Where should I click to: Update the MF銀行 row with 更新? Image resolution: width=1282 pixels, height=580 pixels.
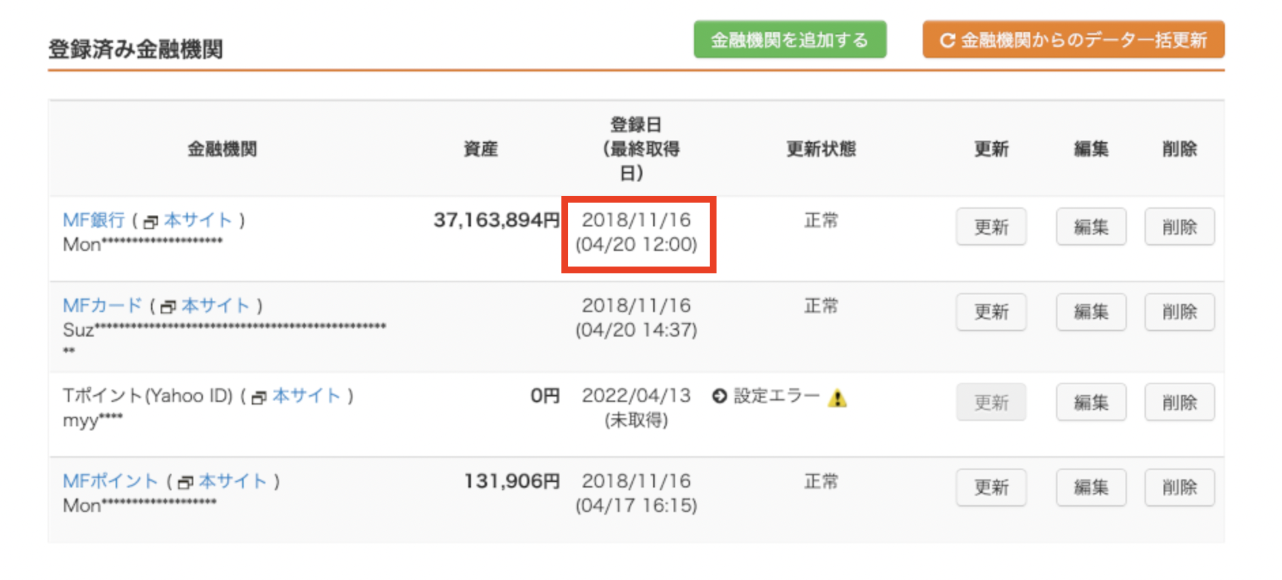991,226
